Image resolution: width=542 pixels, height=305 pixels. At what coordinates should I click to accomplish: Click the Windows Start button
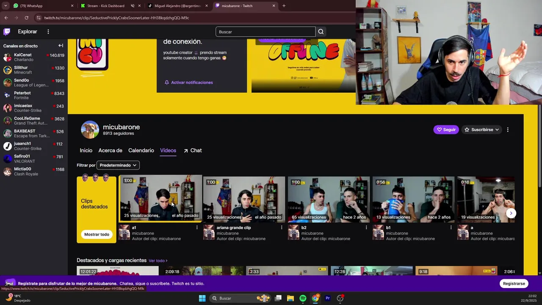(202, 298)
